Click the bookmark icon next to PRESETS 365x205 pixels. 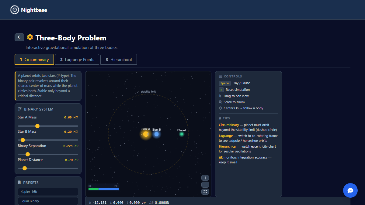coord(19,182)
